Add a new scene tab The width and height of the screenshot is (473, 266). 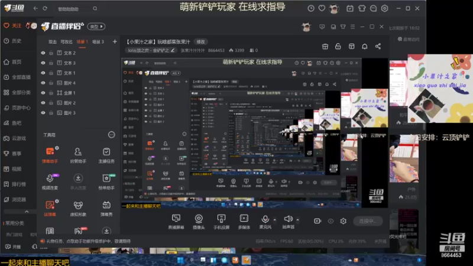click(x=115, y=41)
